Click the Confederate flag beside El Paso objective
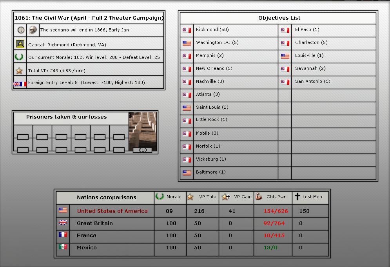The height and width of the screenshot is (267, 390). (285, 30)
